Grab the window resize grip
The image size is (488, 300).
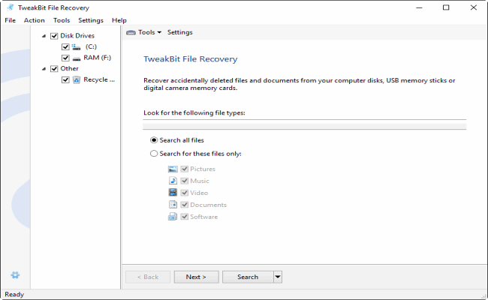(x=483, y=296)
